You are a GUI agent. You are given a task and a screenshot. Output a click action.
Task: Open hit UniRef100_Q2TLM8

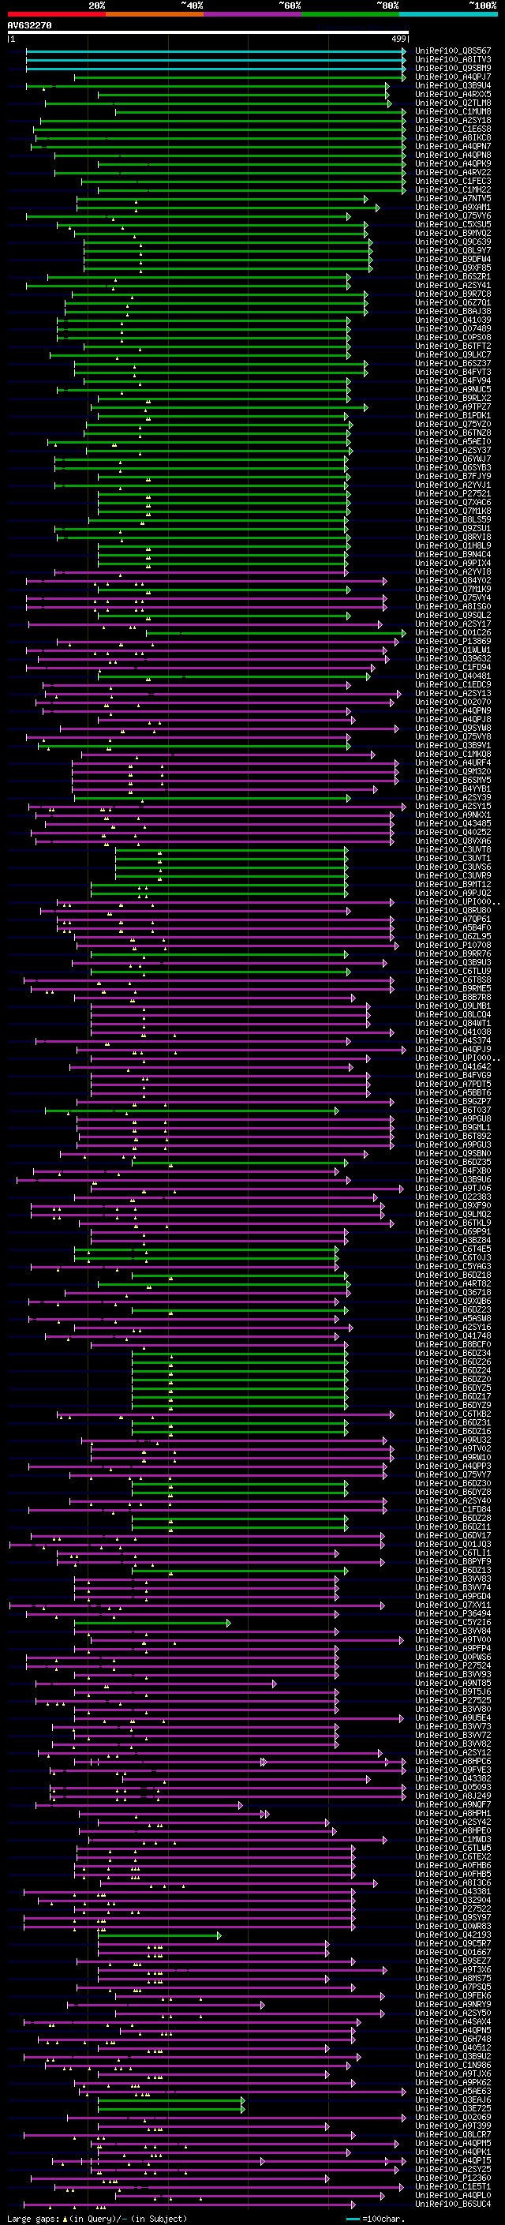click(x=453, y=103)
